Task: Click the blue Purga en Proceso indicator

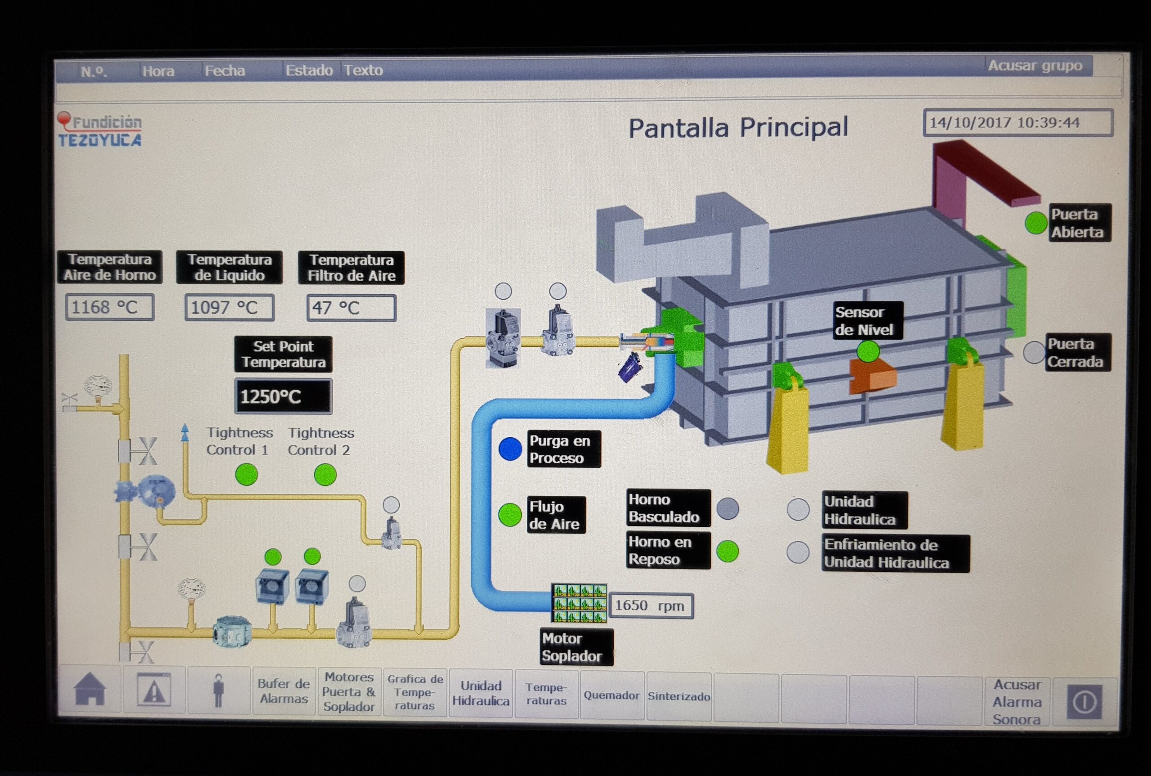Action: point(510,449)
